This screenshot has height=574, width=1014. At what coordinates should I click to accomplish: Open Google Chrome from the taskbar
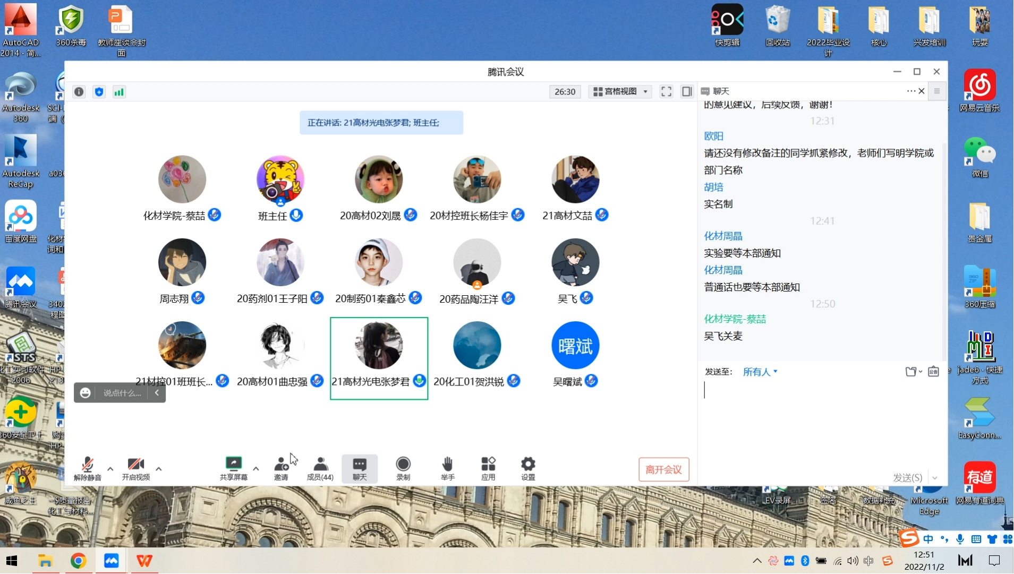[x=78, y=561]
